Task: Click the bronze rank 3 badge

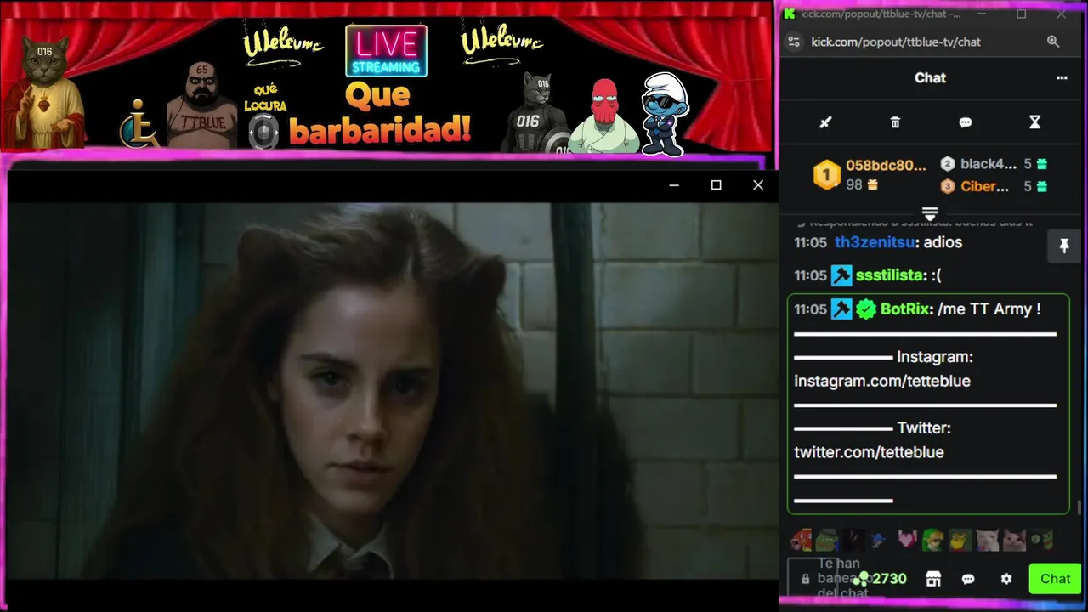Action: click(x=948, y=187)
